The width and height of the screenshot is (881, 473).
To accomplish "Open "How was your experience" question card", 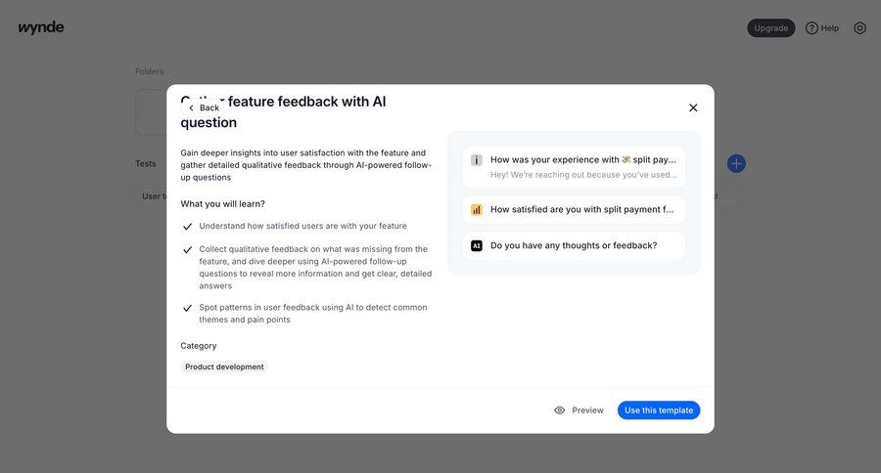I will [x=582, y=166].
